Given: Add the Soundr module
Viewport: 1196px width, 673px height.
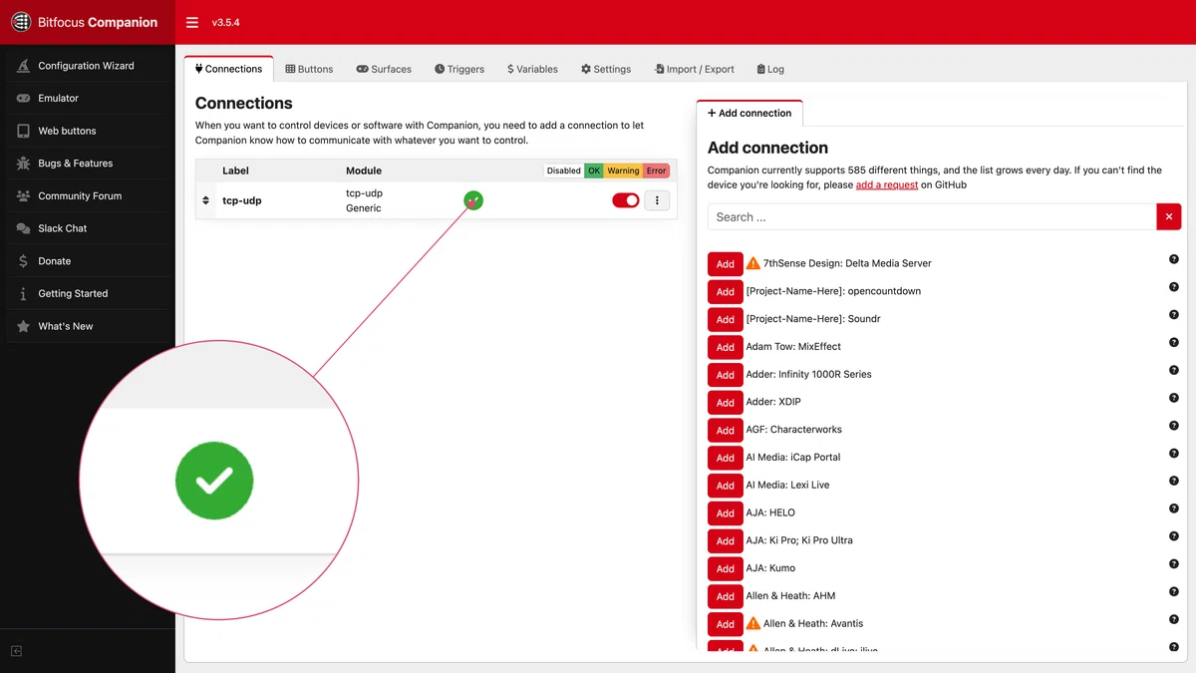Looking at the screenshot, I should coord(725,319).
